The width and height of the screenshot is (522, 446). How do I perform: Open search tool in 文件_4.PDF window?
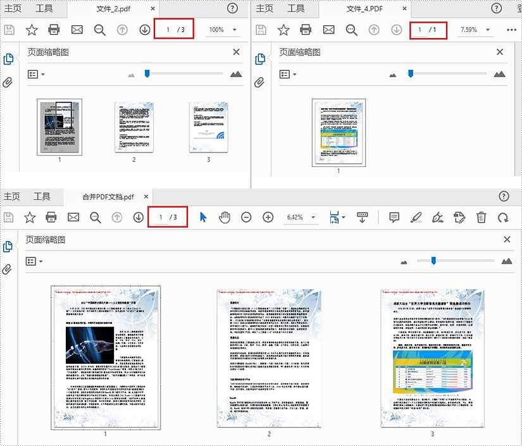351,30
